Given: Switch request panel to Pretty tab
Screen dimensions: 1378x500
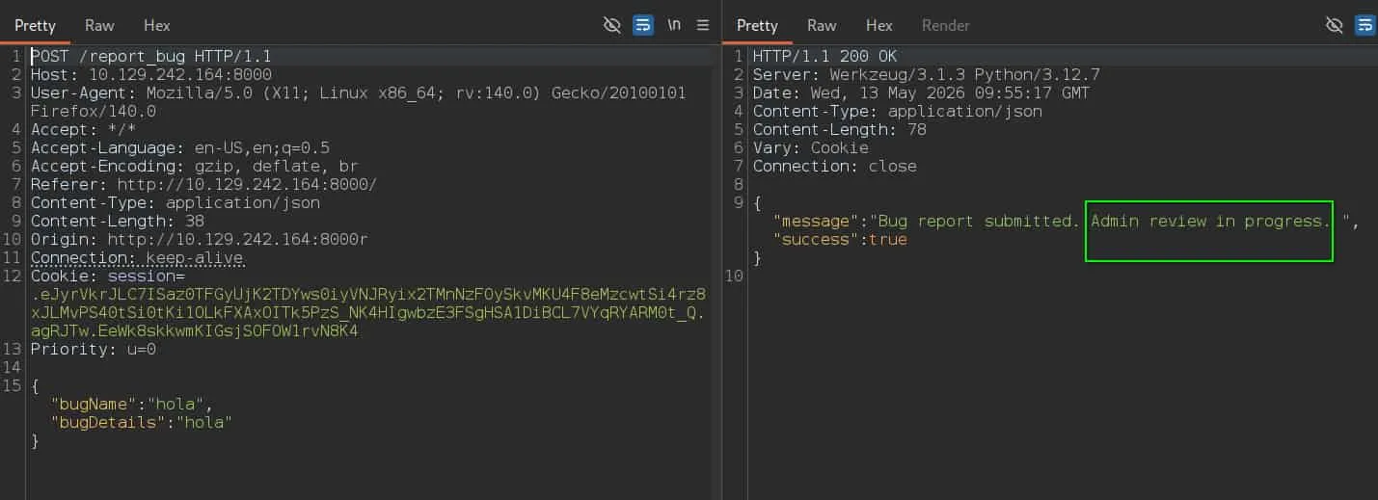Looking at the screenshot, I should pos(35,26).
